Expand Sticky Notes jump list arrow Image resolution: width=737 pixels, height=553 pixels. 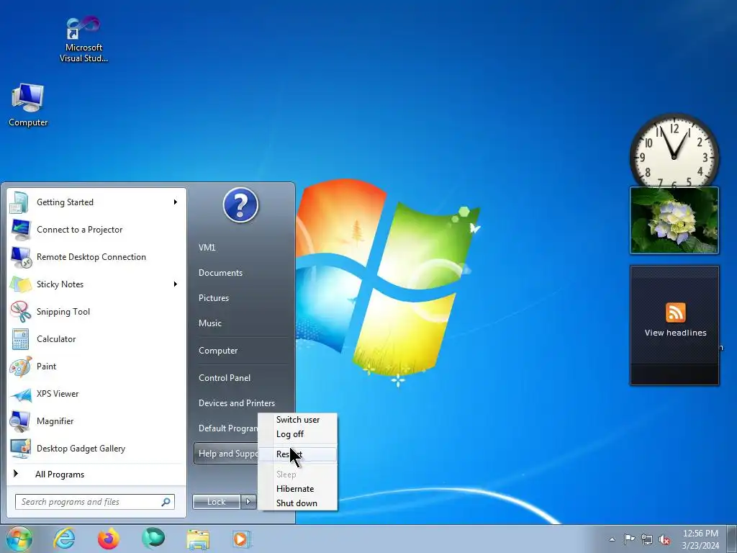pos(176,284)
